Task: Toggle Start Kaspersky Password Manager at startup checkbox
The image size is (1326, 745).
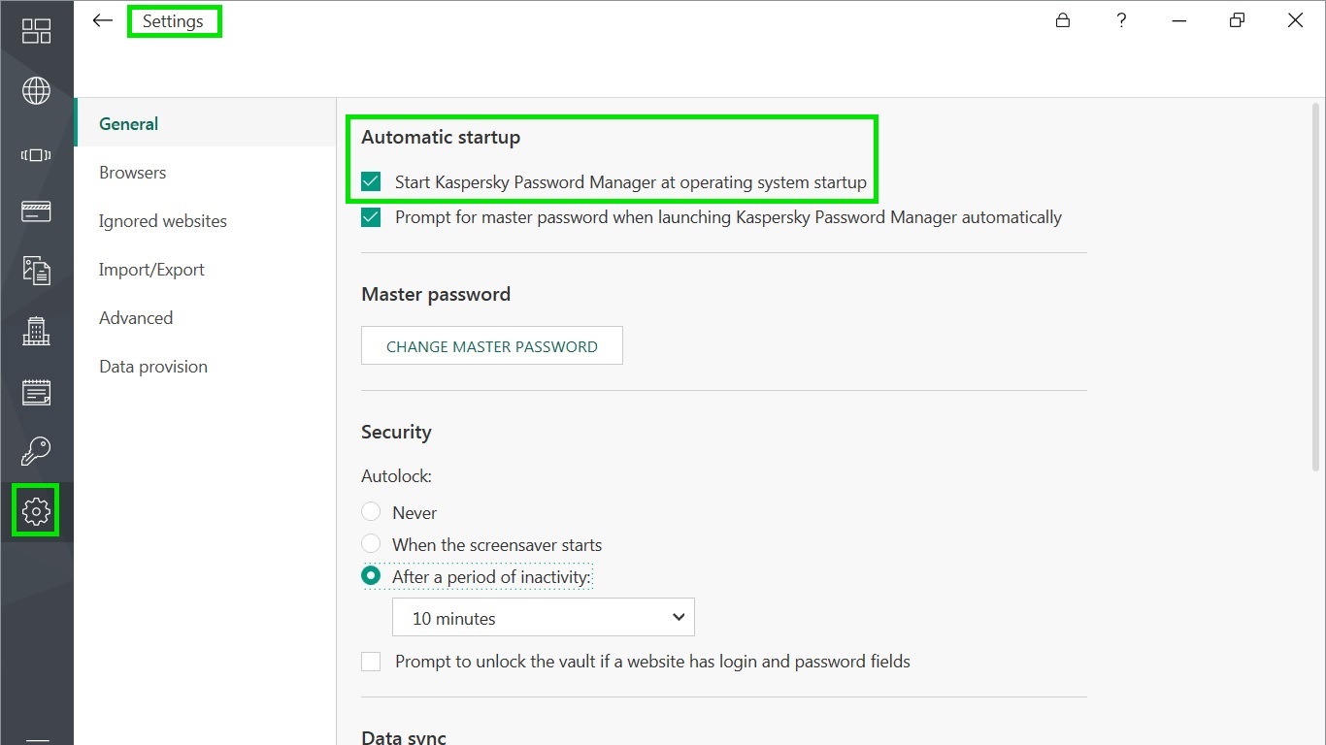Action: 371,181
